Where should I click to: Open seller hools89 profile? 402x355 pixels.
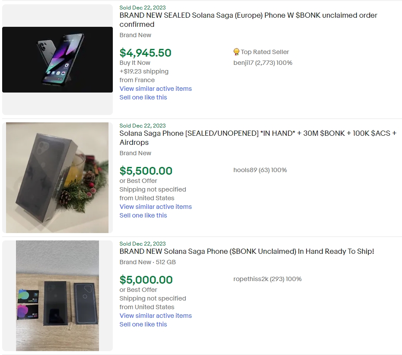[245, 170]
